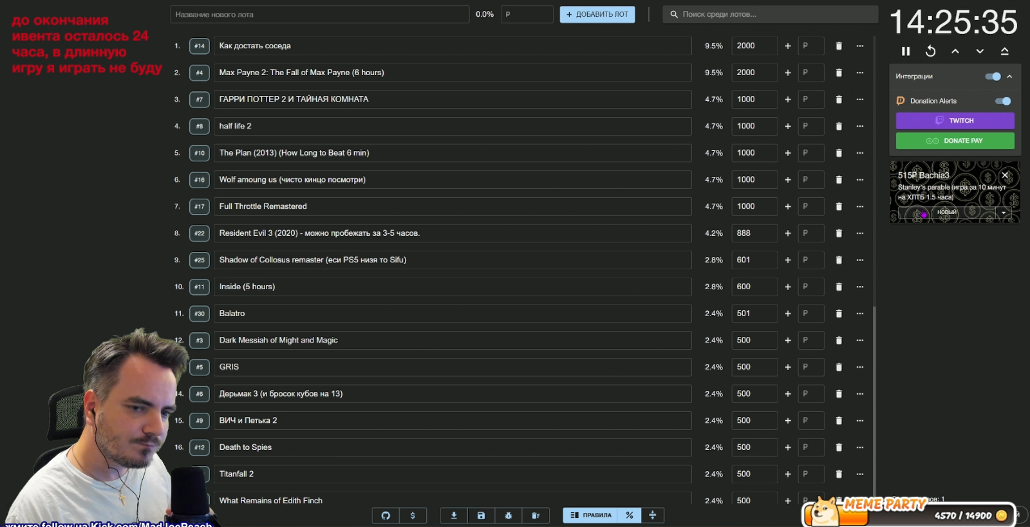Focus the new lot price field
1030x527 pixels.
pyautogui.click(x=527, y=14)
